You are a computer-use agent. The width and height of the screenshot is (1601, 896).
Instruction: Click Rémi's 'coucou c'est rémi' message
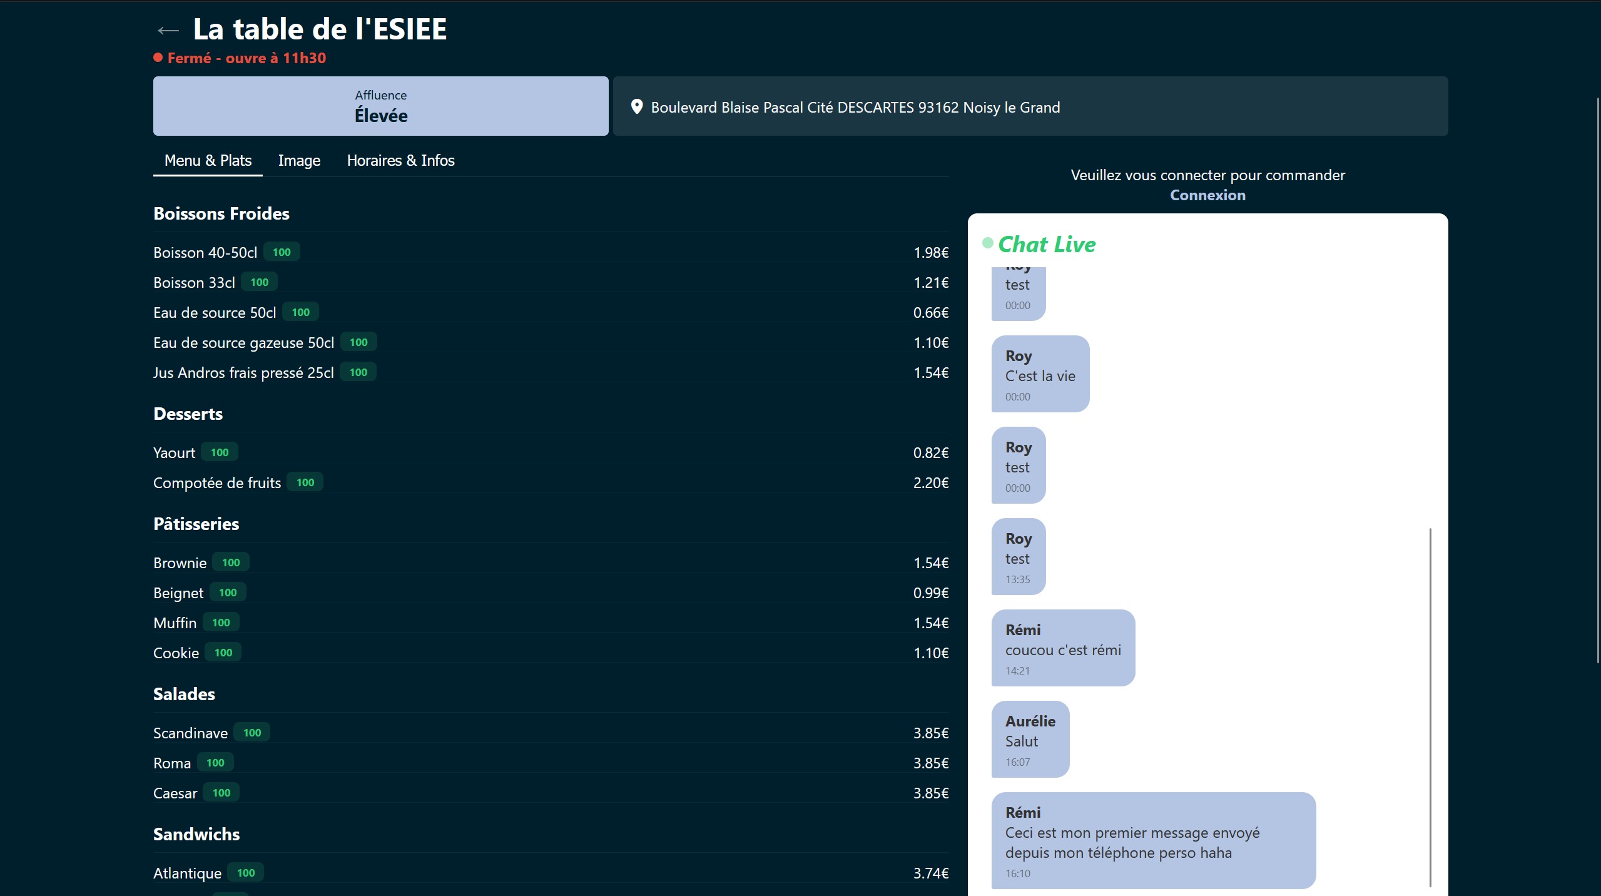1063,648
